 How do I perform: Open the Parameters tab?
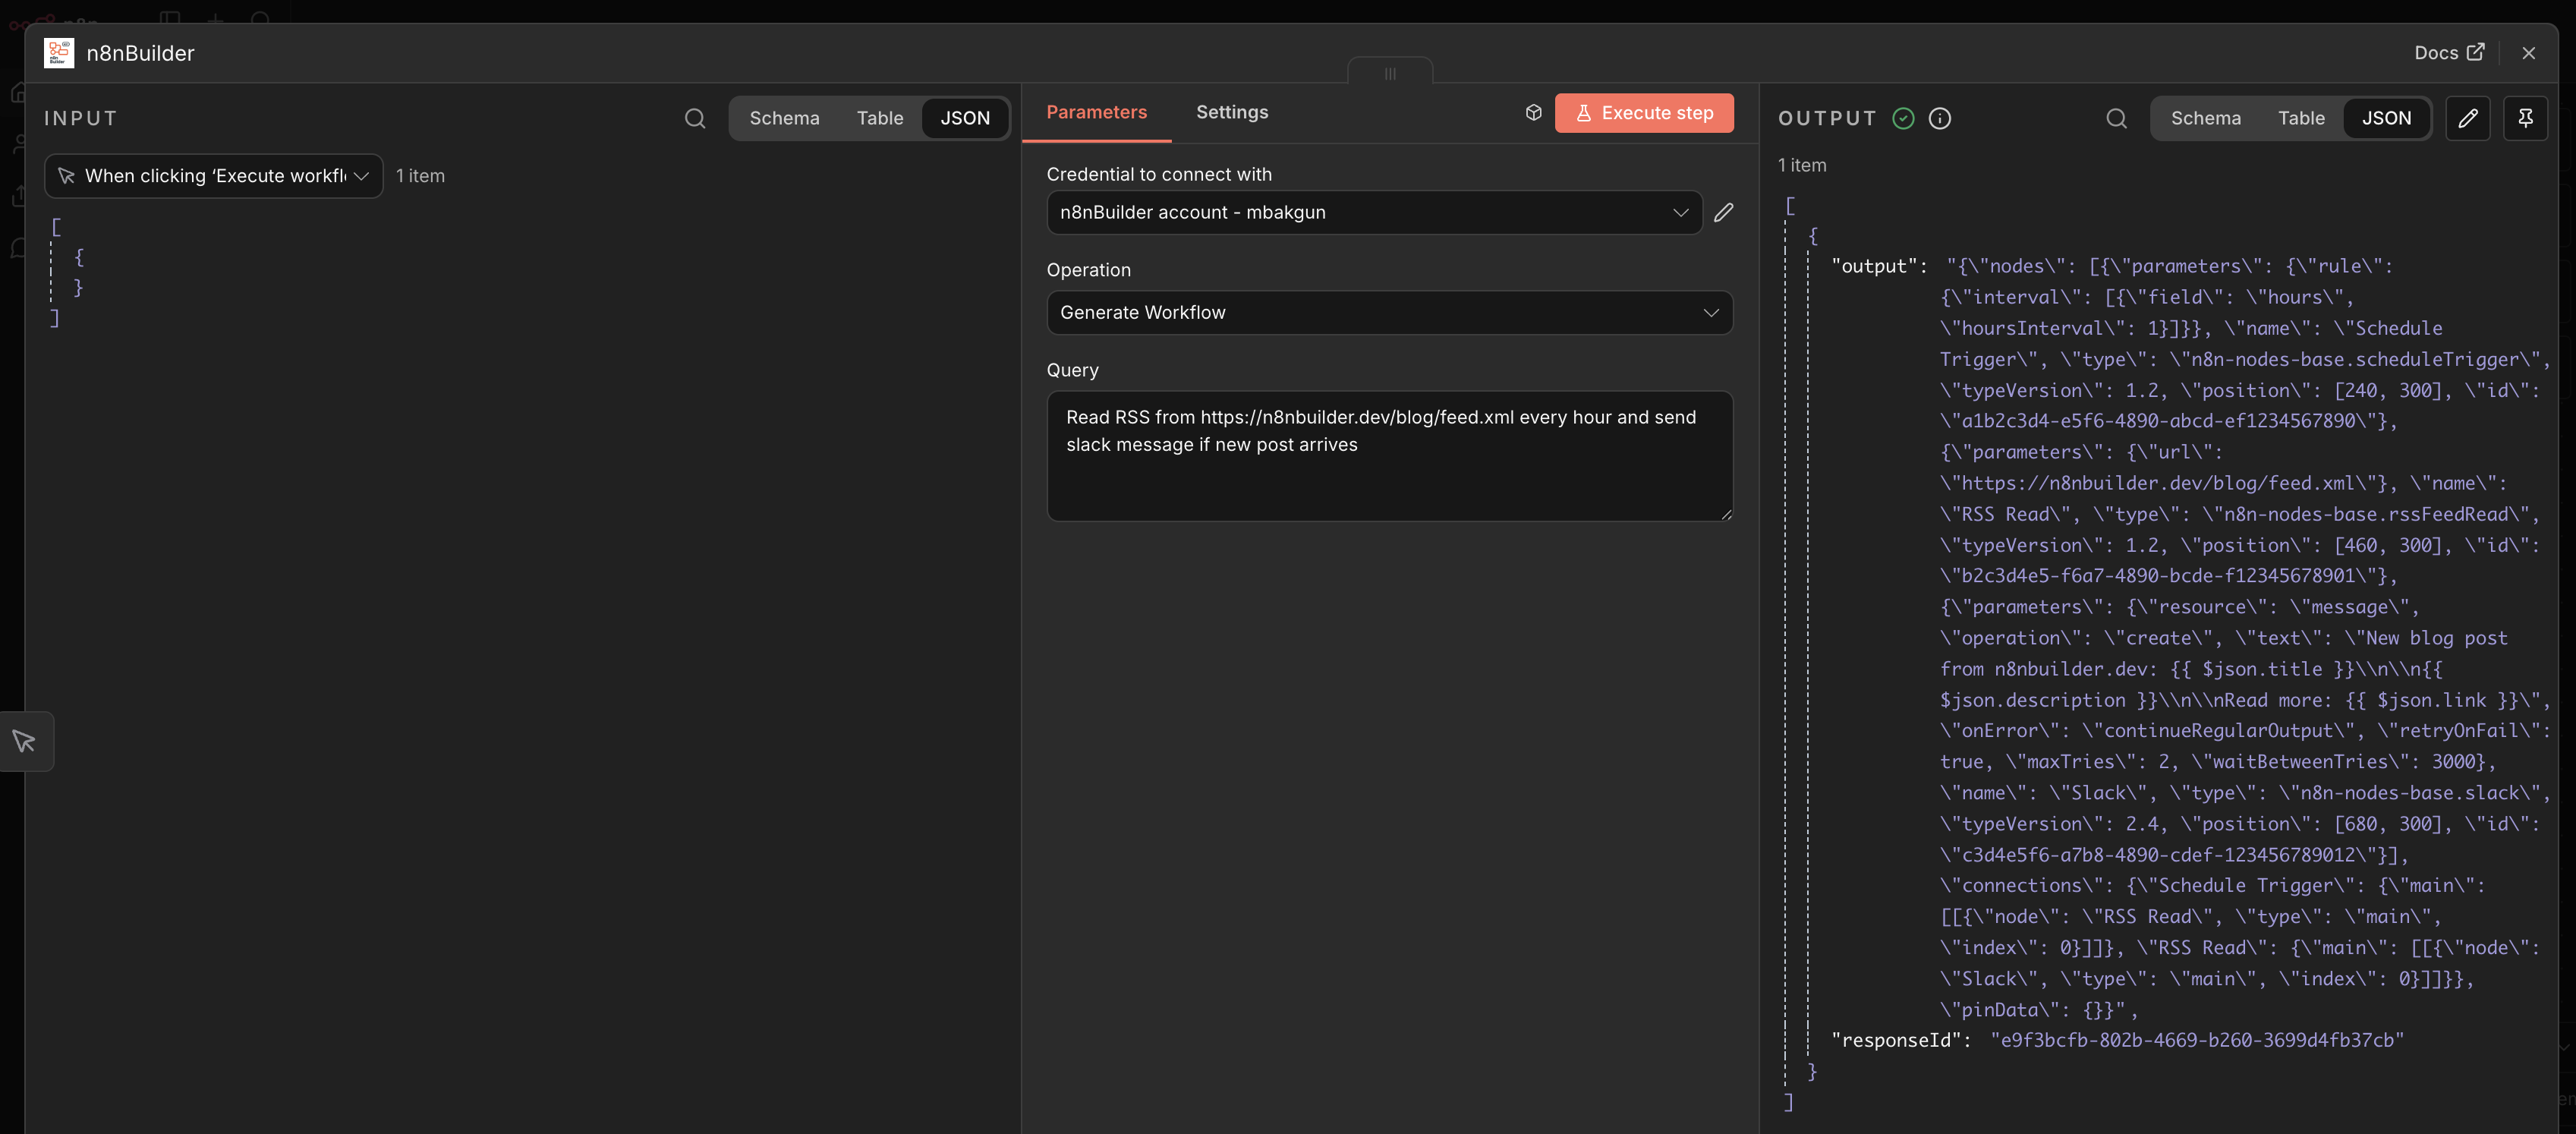pyautogui.click(x=1096, y=112)
